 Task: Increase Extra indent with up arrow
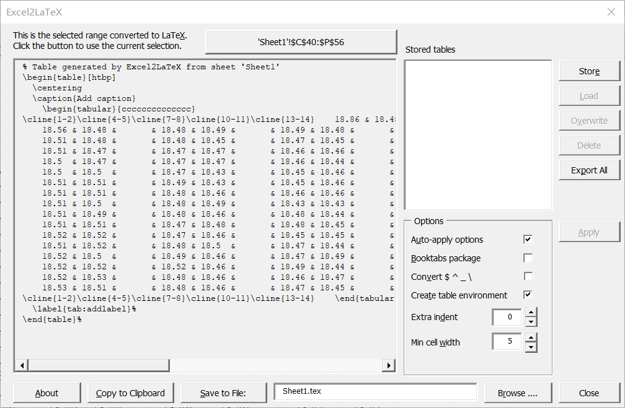click(x=531, y=313)
